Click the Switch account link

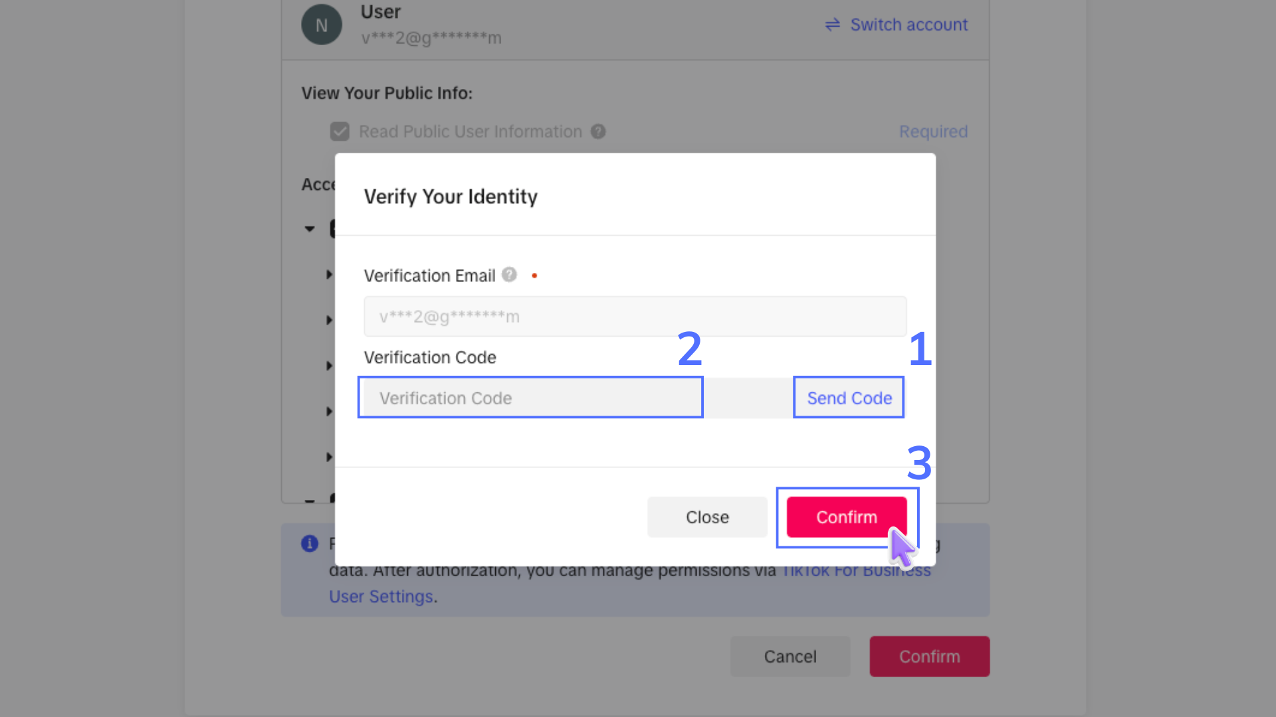coord(897,25)
